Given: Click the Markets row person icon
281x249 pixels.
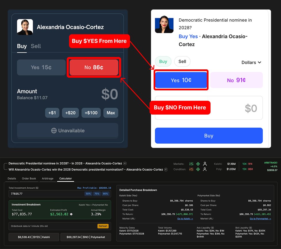Looking at the screenshot, I should 205,164.
